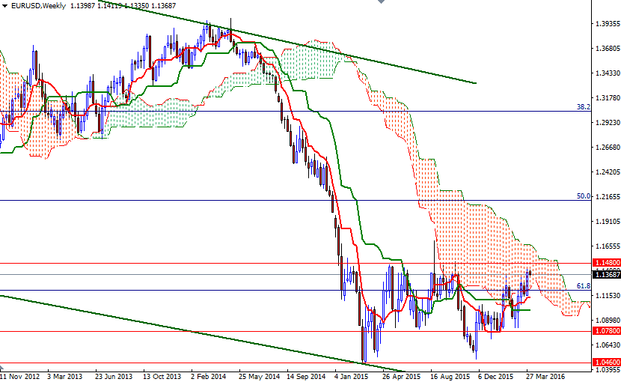
Task: Click the 16 Aug 2015 date label
Action: click(450, 376)
